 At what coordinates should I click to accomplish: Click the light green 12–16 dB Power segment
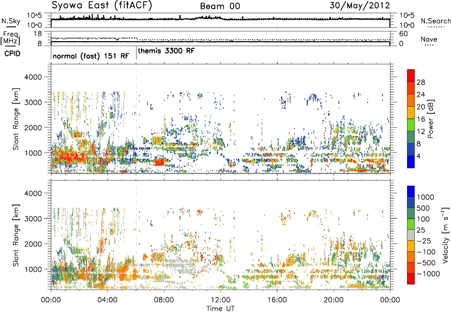(x=411, y=125)
